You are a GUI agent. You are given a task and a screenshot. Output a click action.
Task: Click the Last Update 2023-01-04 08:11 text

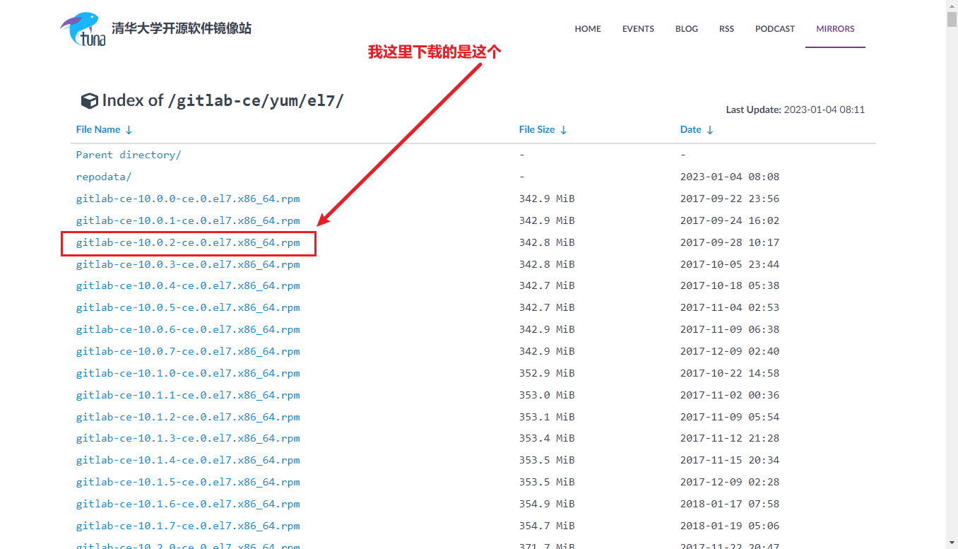796,110
